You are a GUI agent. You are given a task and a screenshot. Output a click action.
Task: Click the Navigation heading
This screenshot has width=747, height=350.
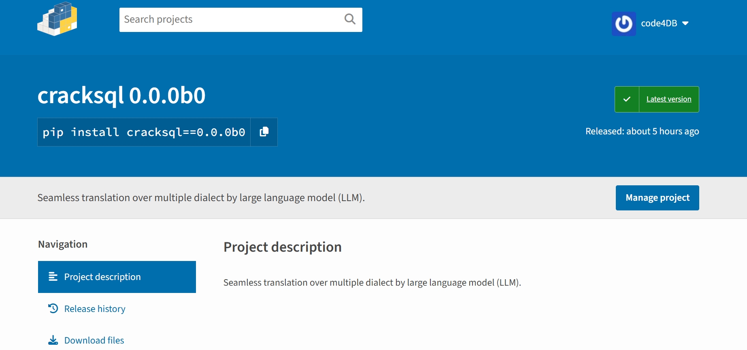pyautogui.click(x=63, y=244)
